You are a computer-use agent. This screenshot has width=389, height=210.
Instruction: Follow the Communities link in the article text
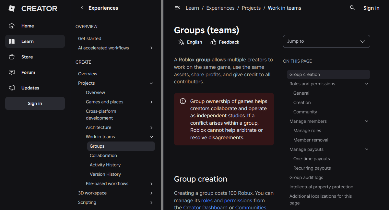251,207
